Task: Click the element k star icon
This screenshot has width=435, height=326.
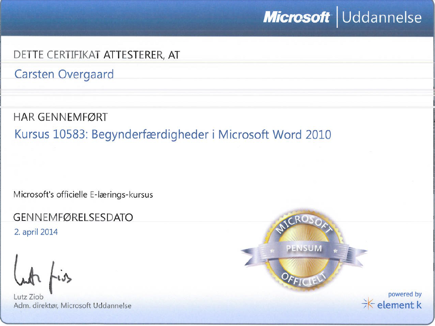Action: tap(368, 304)
